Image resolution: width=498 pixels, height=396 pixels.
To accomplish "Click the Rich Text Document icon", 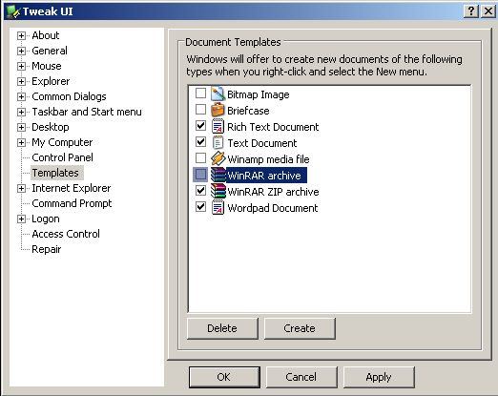I will click(218, 127).
